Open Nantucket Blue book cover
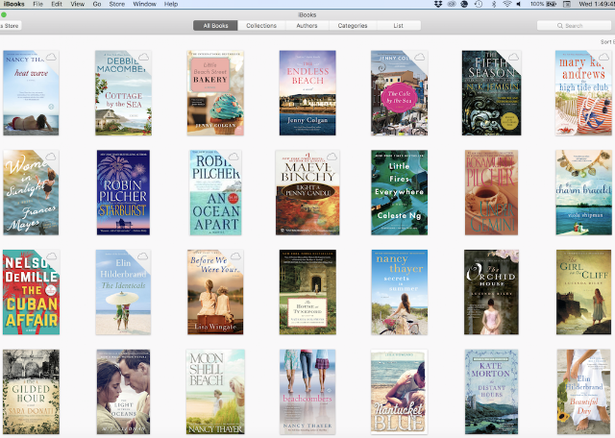This screenshot has height=438, width=615. coord(400,392)
